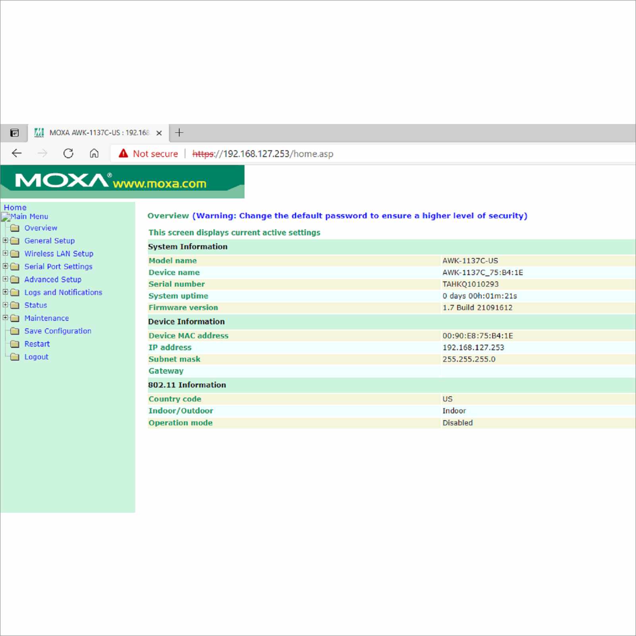
Task: Click the Device Information section header
Action: [x=186, y=322]
